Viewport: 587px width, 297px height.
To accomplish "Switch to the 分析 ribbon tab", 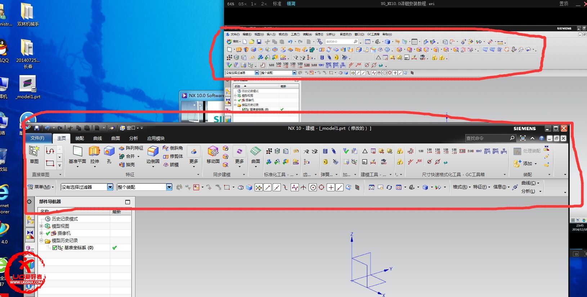I will (x=134, y=138).
